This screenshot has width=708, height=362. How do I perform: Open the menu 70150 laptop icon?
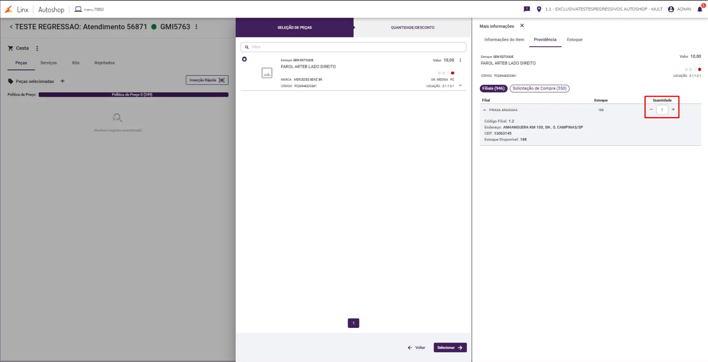click(78, 9)
